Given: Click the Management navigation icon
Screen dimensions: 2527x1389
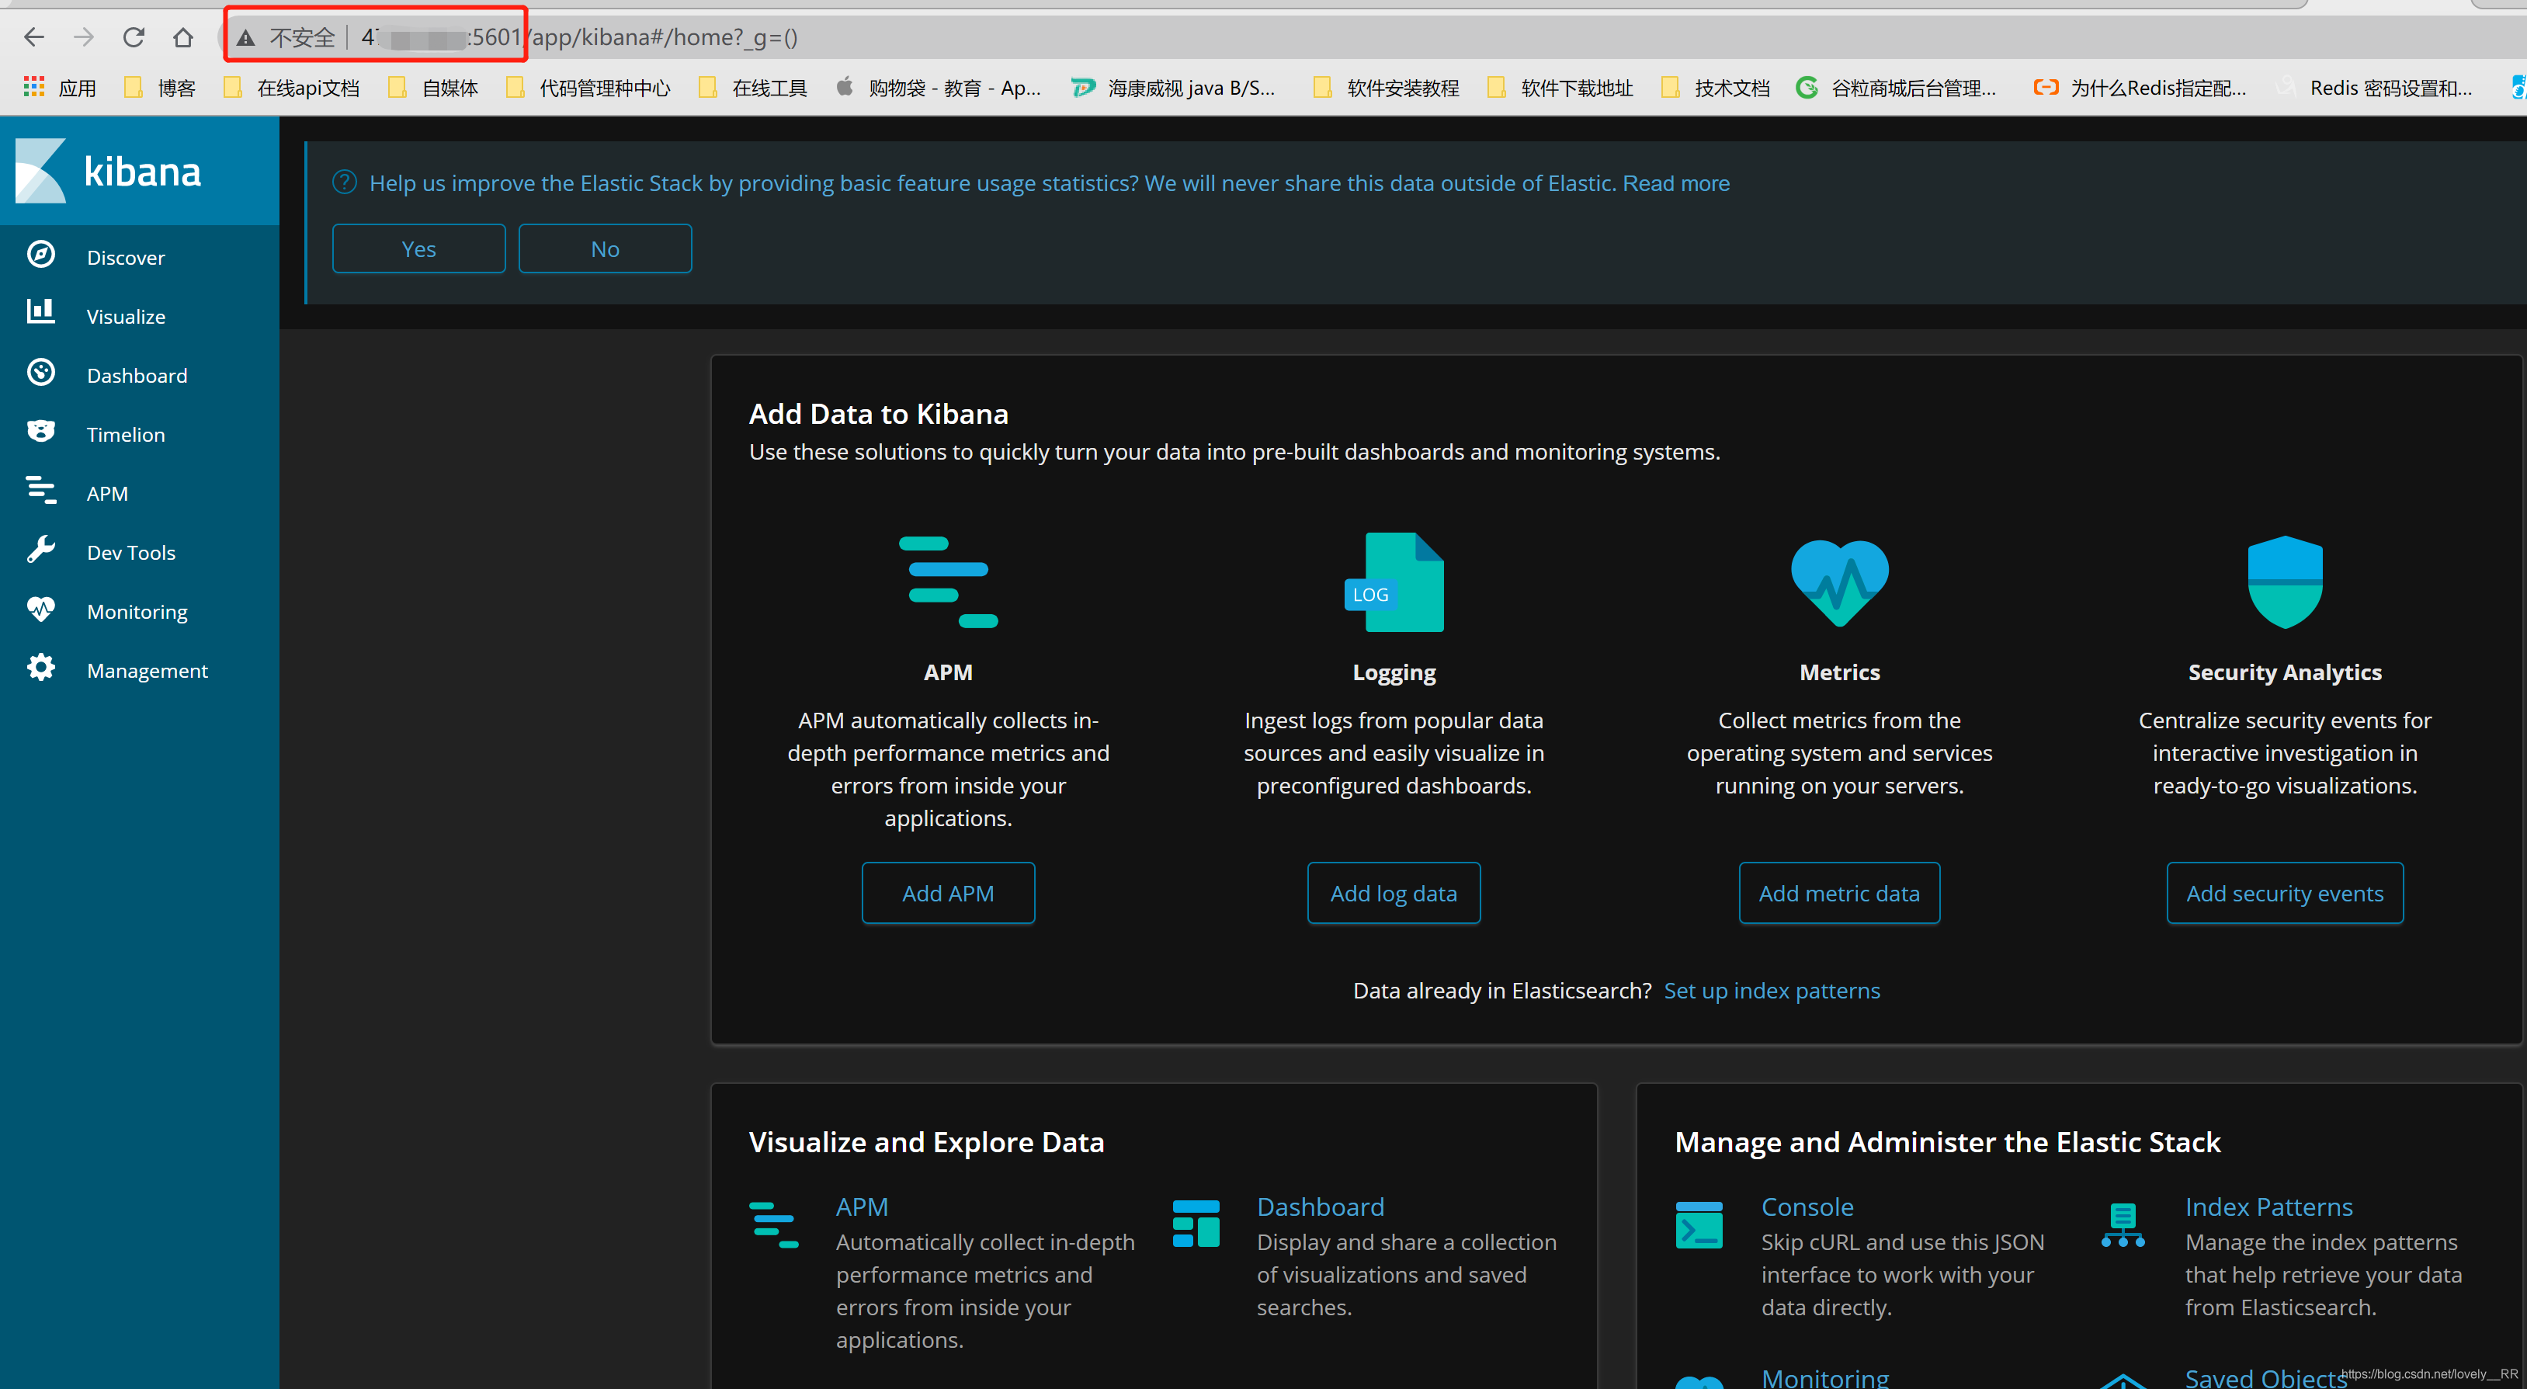Looking at the screenshot, I should (x=43, y=668).
